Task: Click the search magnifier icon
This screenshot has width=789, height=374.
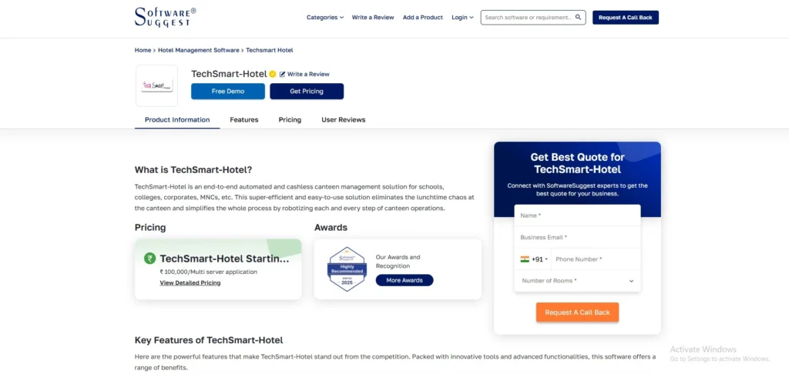Action: 578,17
